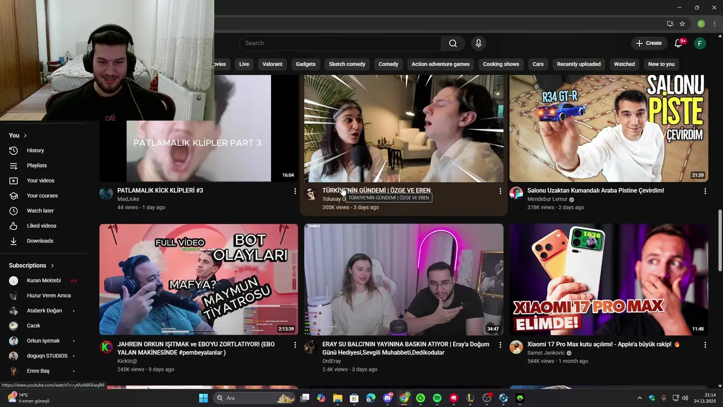Open the MadJoke channel avatar
This screenshot has height=407, width=723.
106,194
